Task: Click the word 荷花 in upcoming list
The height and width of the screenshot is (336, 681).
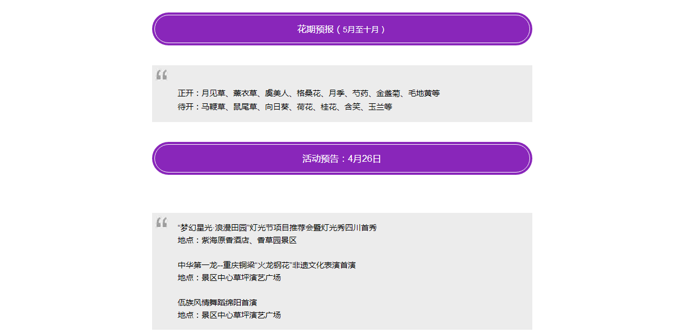Action: tap(304, 107)
